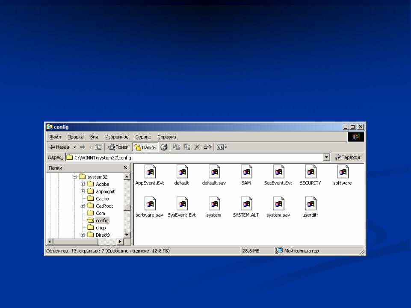Viewport: 411px width, 308px height.
Task: Click the folder tree scroll down arrow
Action: tap(127, 235)
